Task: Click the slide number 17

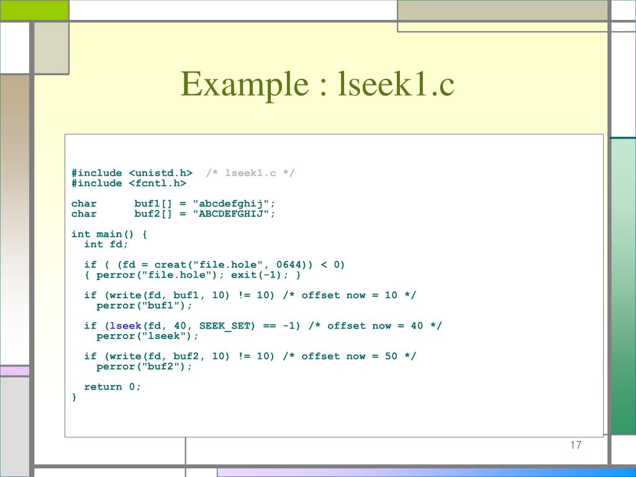Action: [576, 445]
